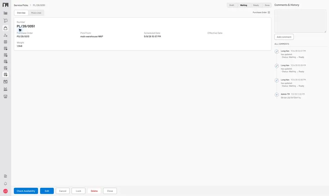Open the highlighted active document sidebar icon
Image resolution: width=329 pixels, height=196 pixels.
(x=5, y=74)
